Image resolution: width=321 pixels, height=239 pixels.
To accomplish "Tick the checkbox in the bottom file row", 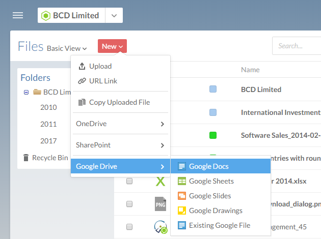I will 129,227.
